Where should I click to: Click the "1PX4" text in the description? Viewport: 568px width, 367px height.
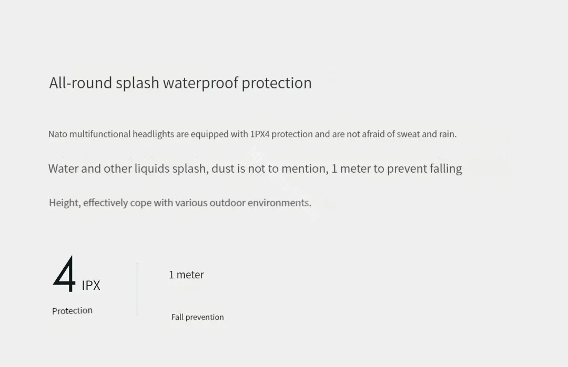(x=260, y=134)
